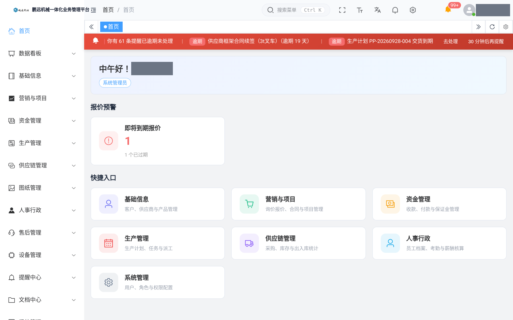Click the user avatar icon
Image resolution: width=513 pixels, height=320 pixels.
coord(469,10)
